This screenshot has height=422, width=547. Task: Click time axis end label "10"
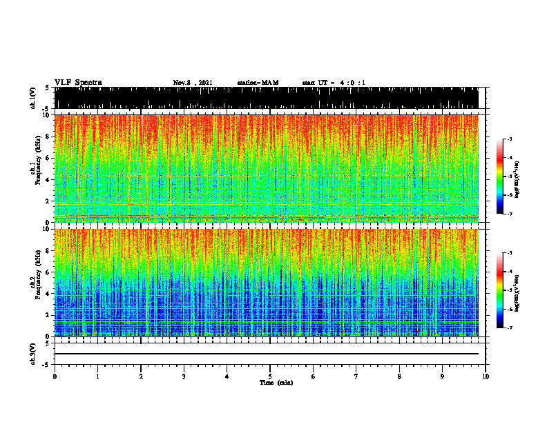(x=486, y=376)
